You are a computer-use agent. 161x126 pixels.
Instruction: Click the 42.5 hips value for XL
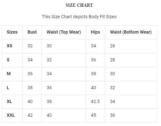[95, 101]
